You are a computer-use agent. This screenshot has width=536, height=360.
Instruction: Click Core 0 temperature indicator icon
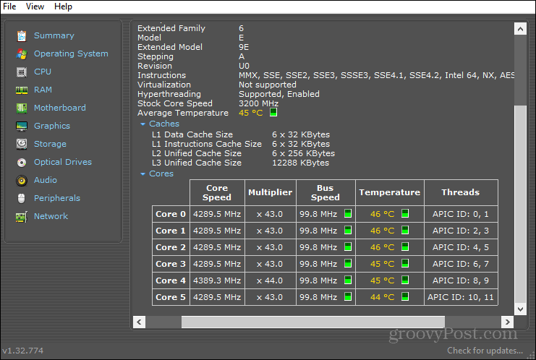tap(404, 213)
